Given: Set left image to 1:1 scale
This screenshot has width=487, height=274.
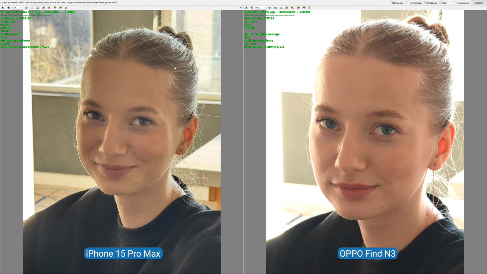Looking at the screenshot, I should pos(32,8).
